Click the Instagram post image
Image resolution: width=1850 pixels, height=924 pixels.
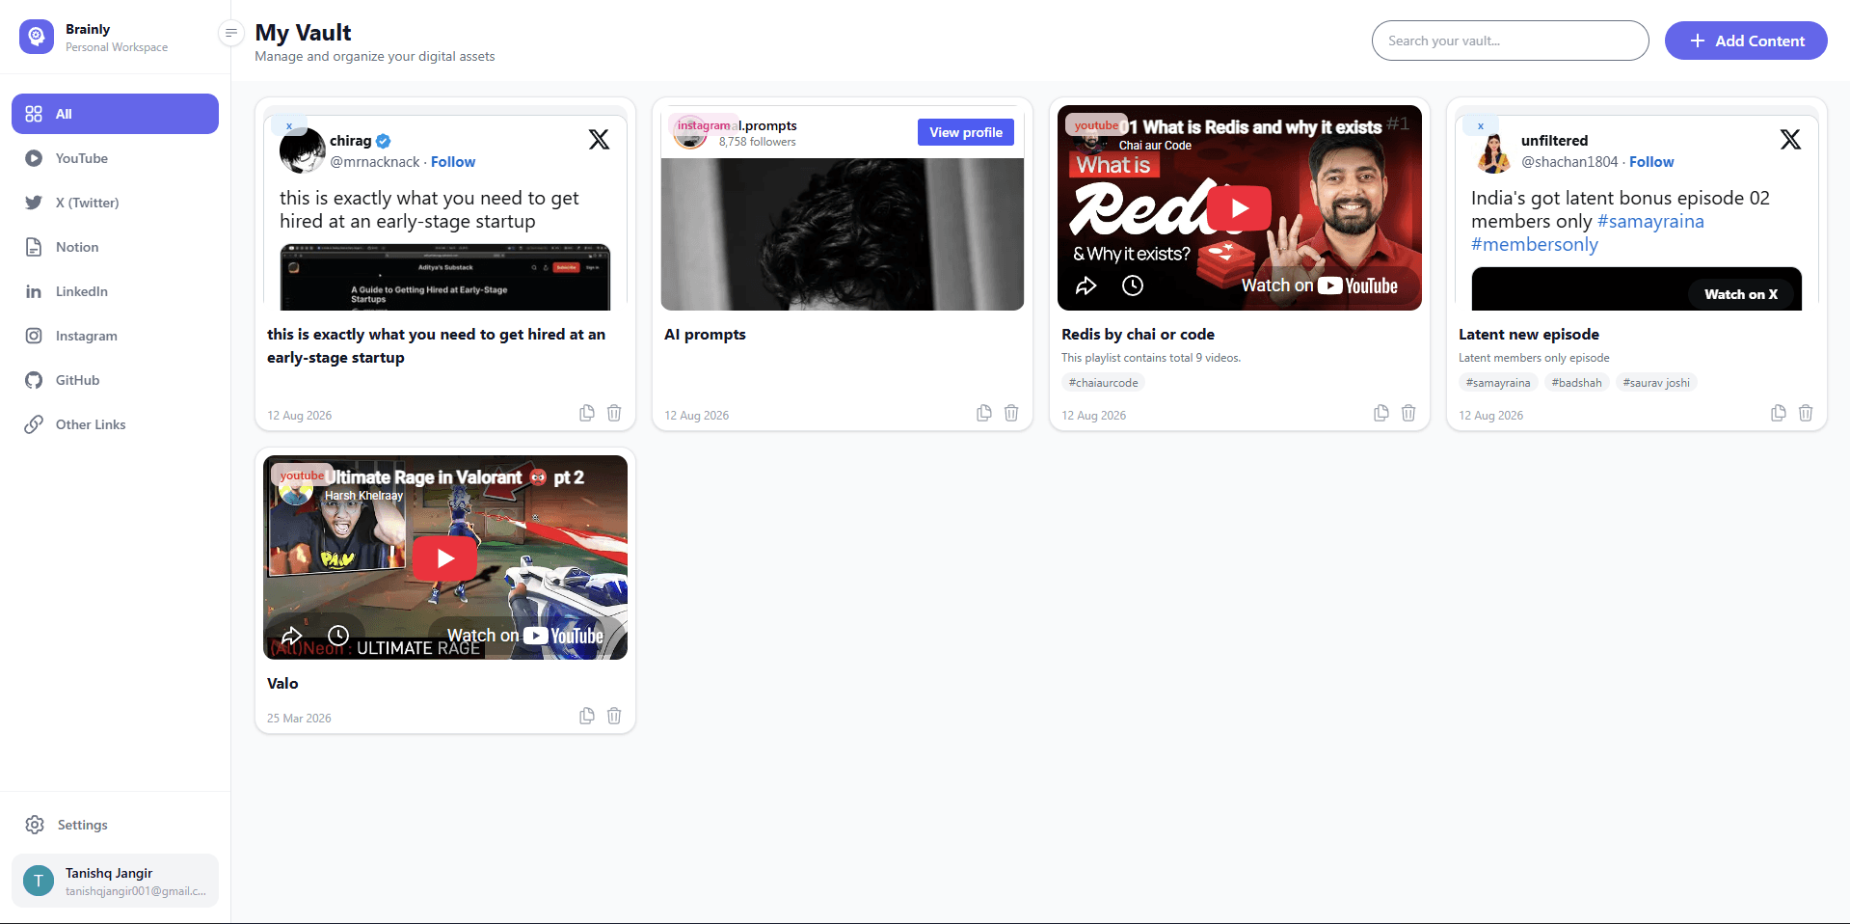point(843,234)
